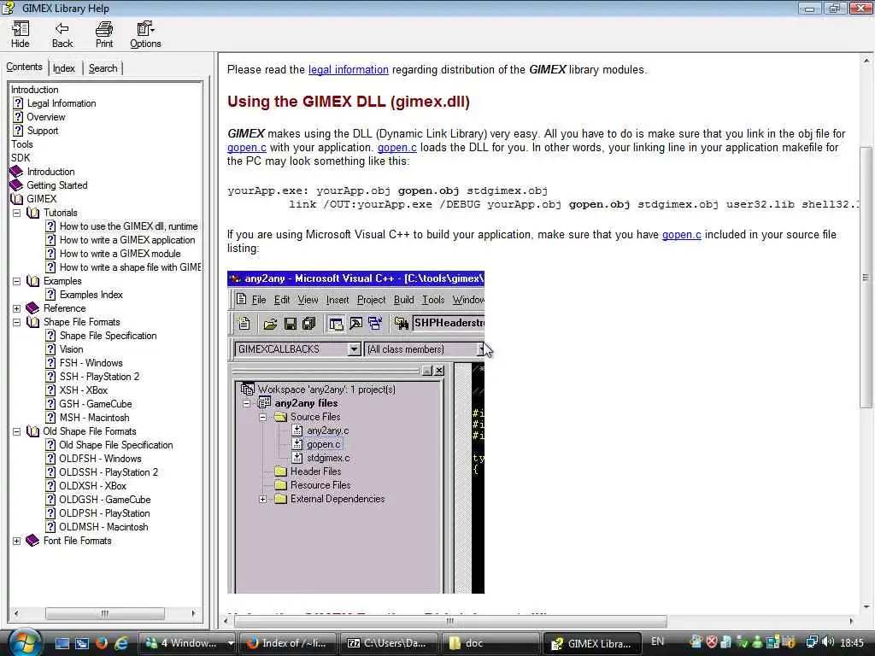Click the EN language indicator
Image resolution: width=875 pixels, height=656 pixels.
pos(658,641)
